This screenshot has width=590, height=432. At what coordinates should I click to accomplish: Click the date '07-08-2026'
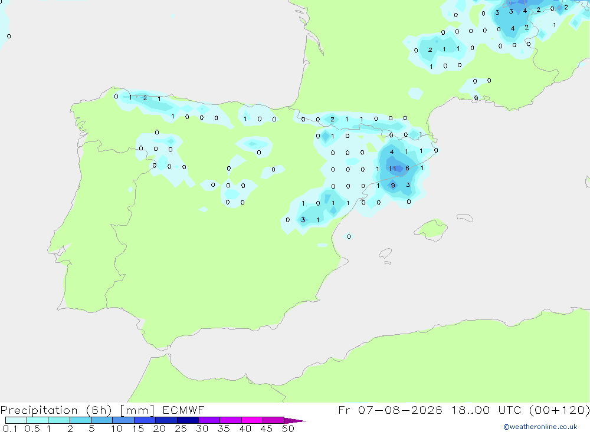pos(400,410)
